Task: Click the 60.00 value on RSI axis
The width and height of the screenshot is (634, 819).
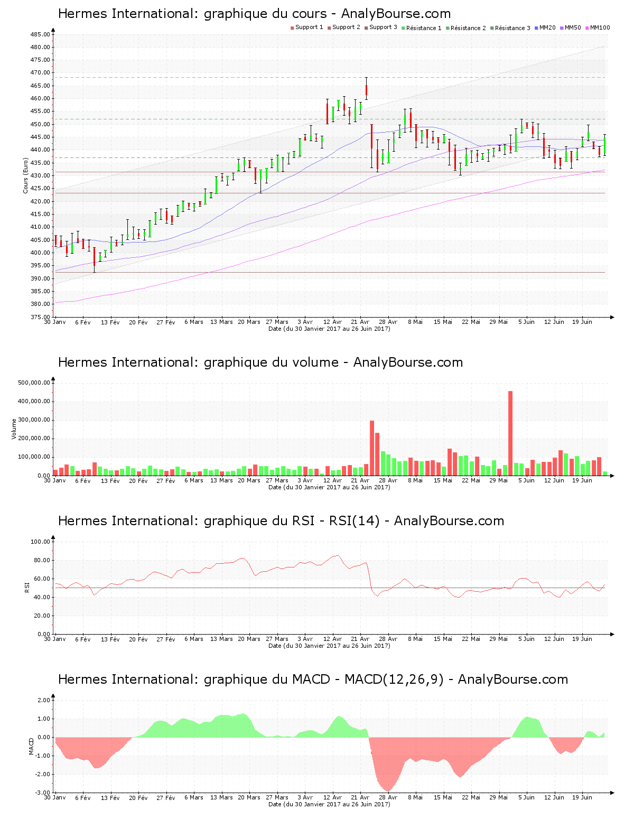Action: coord(43,579)
